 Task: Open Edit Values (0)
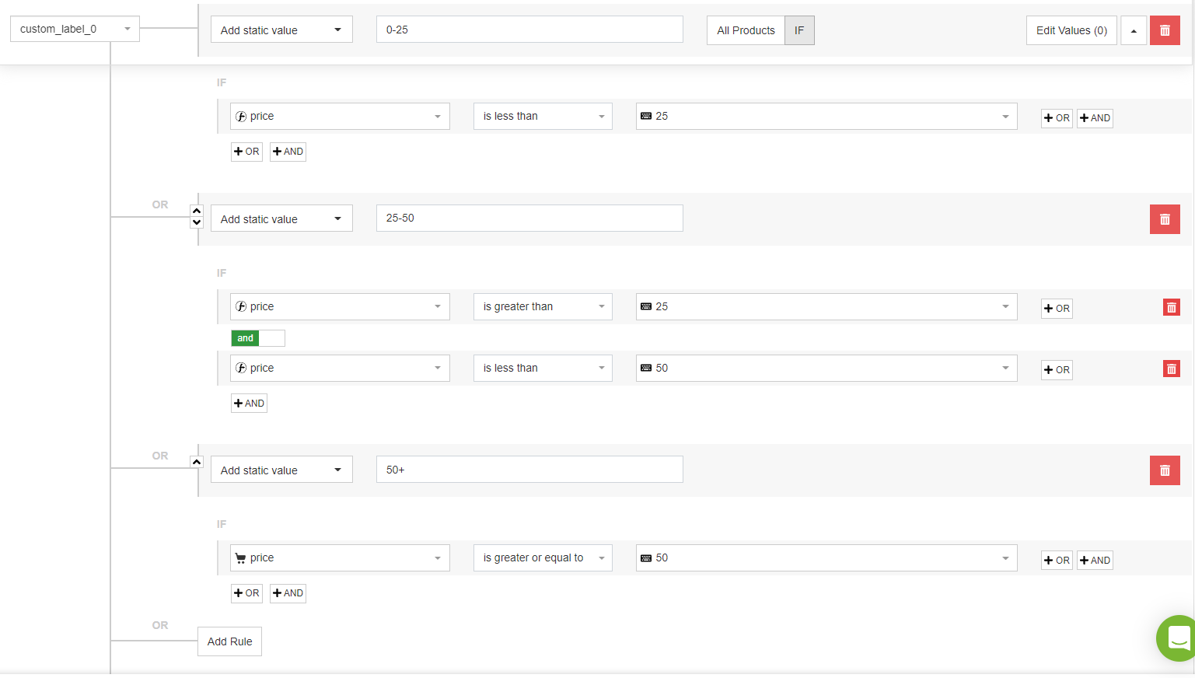click(x=1071, y=30)
